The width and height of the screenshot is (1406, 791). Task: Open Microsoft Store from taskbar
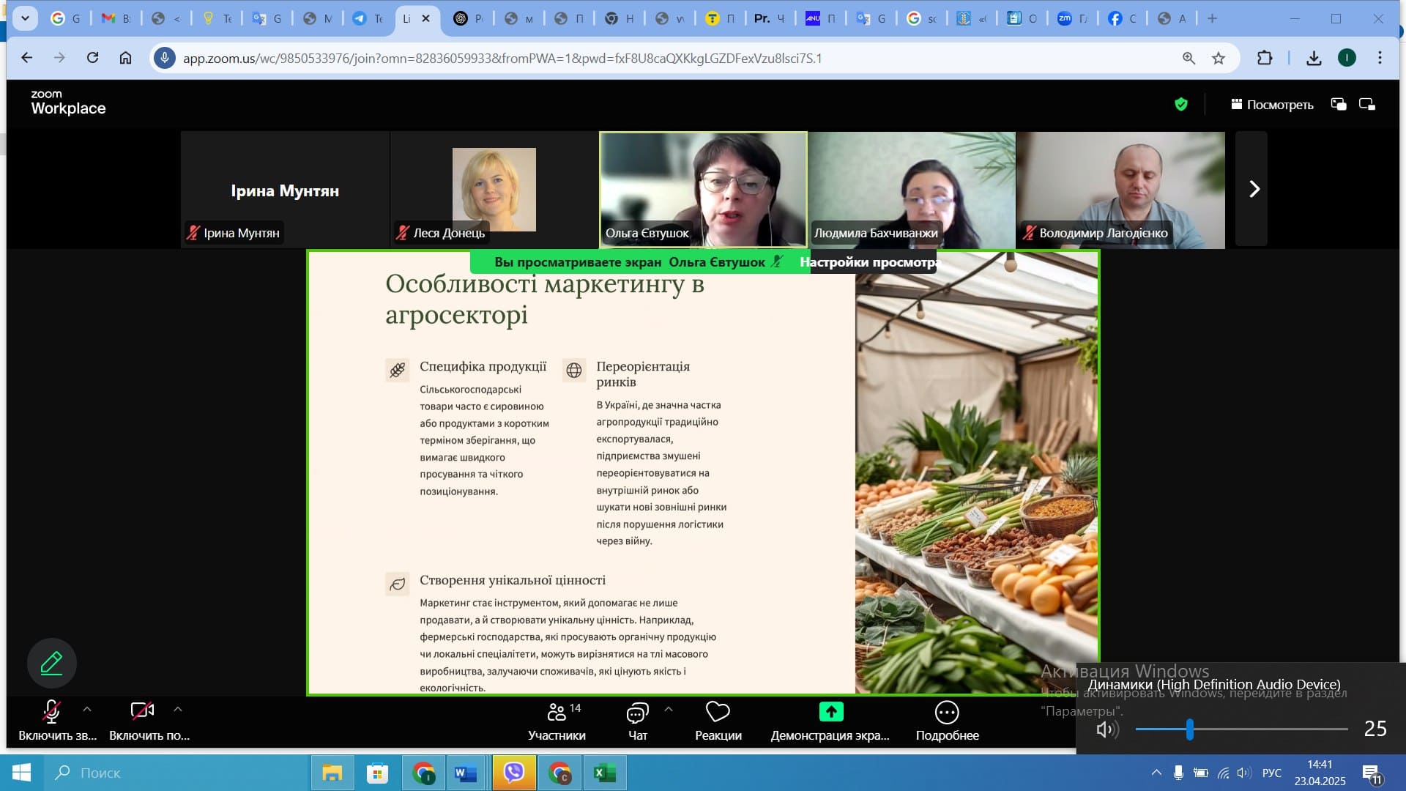[377, 773]
